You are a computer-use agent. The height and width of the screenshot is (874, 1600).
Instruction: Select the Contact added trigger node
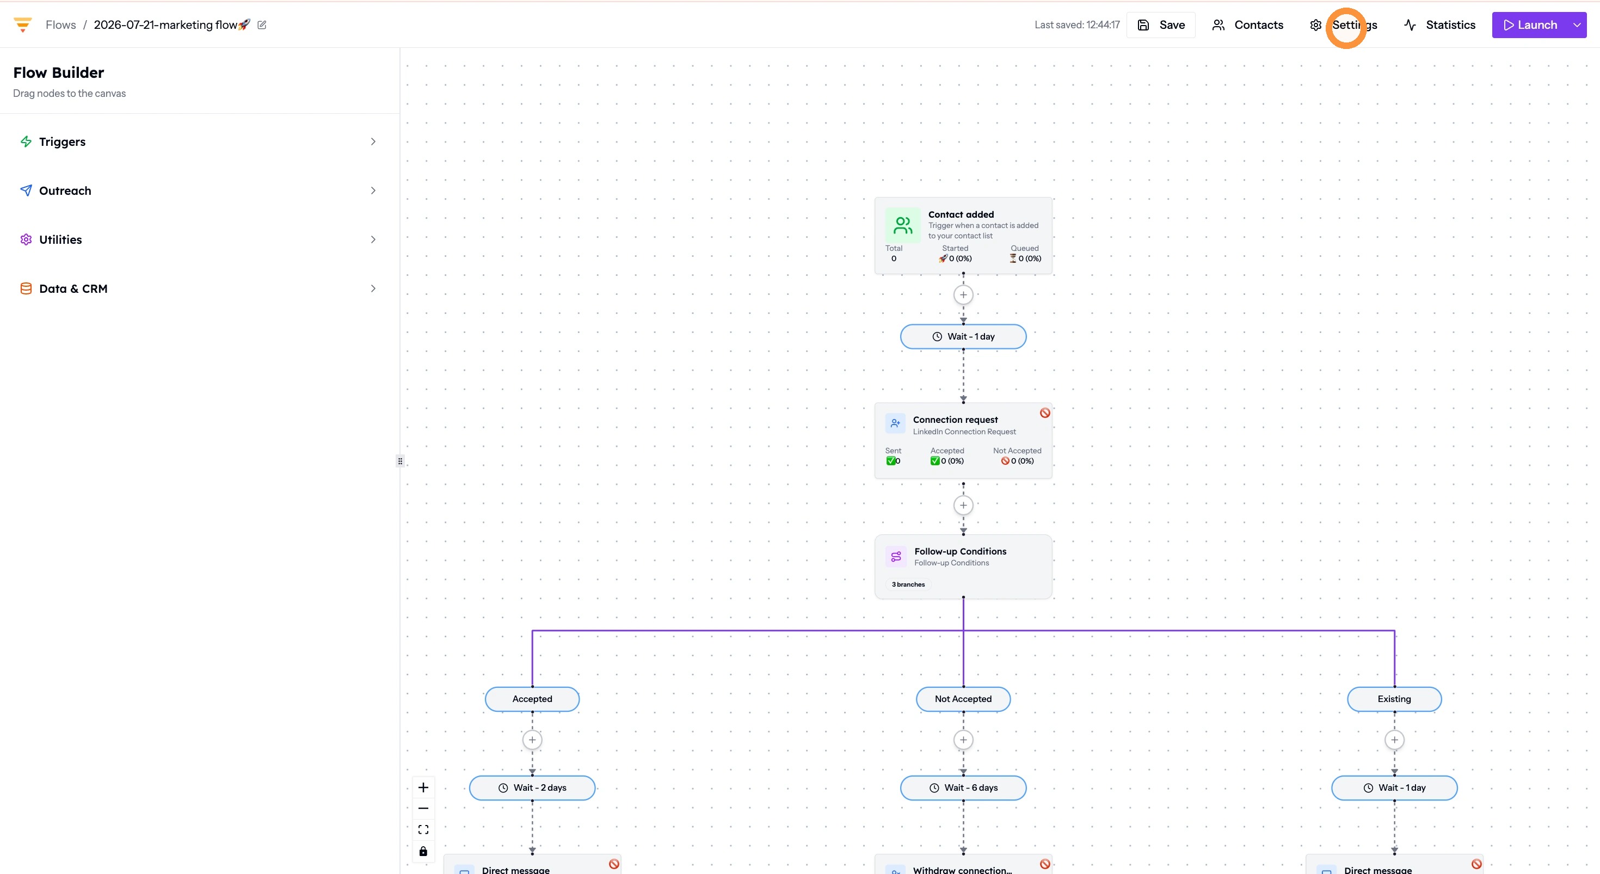coord(963,236)
